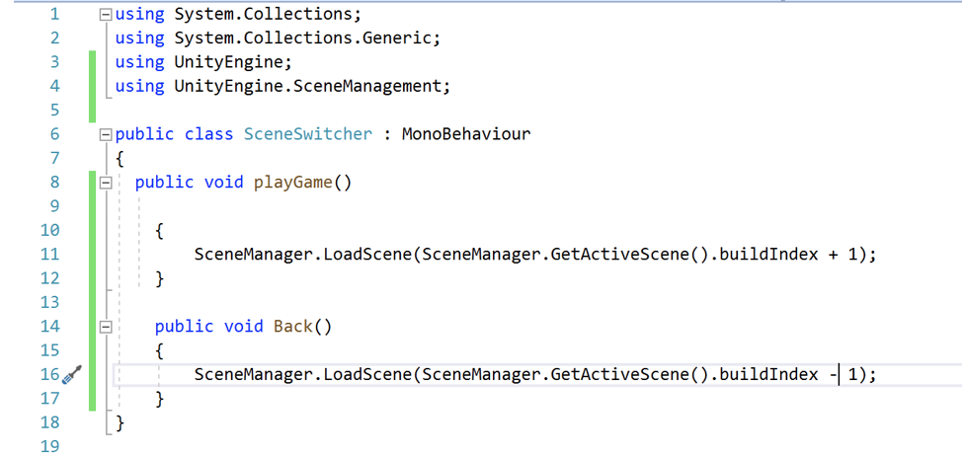Click the public keyword before class
The height and width of the screenshot is (455, 966).
(144, 134)
